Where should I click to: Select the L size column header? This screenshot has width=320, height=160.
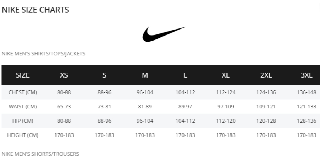pos(185,75)
